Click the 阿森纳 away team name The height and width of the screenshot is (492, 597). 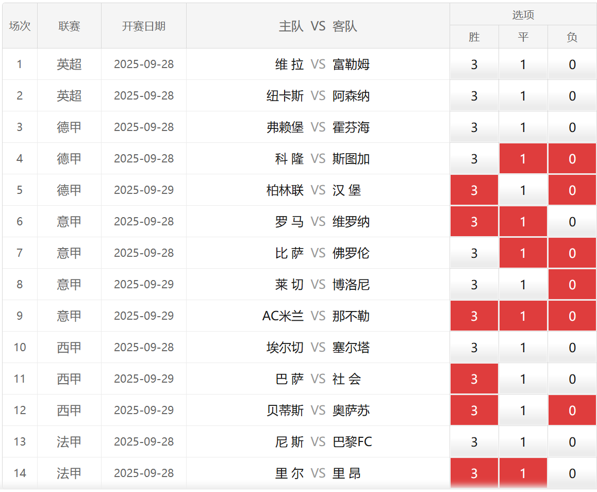click(351, 96)
